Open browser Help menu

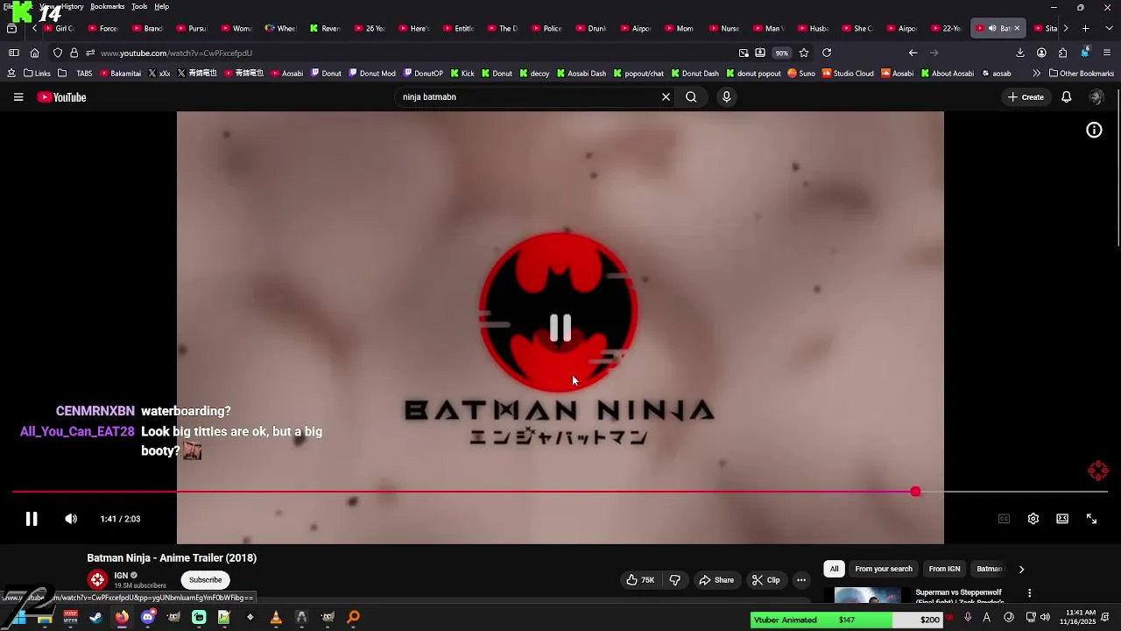point(162,6)
